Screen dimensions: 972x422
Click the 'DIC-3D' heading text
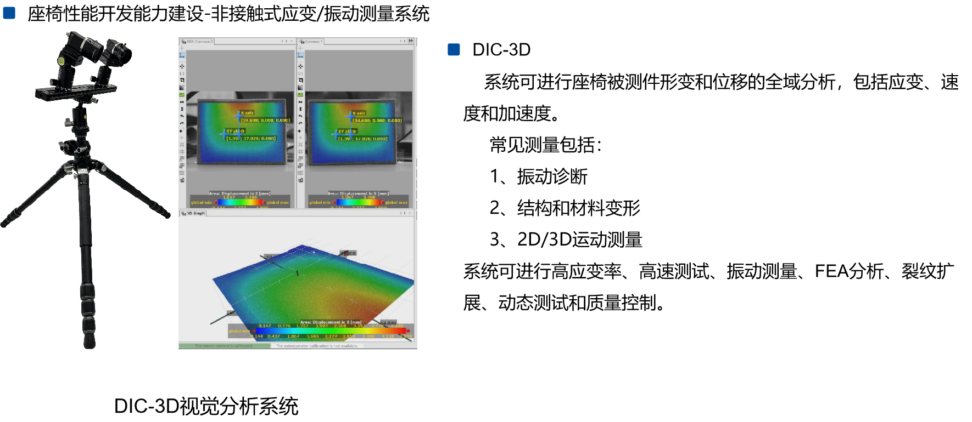[501, 50]
